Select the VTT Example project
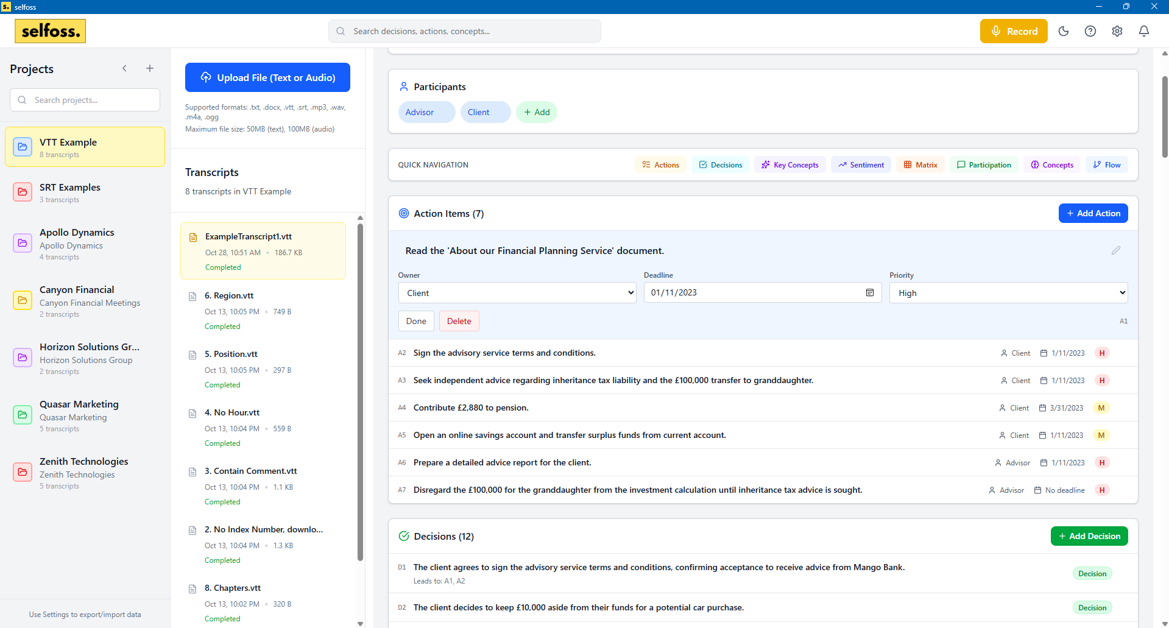 [85, 147]
